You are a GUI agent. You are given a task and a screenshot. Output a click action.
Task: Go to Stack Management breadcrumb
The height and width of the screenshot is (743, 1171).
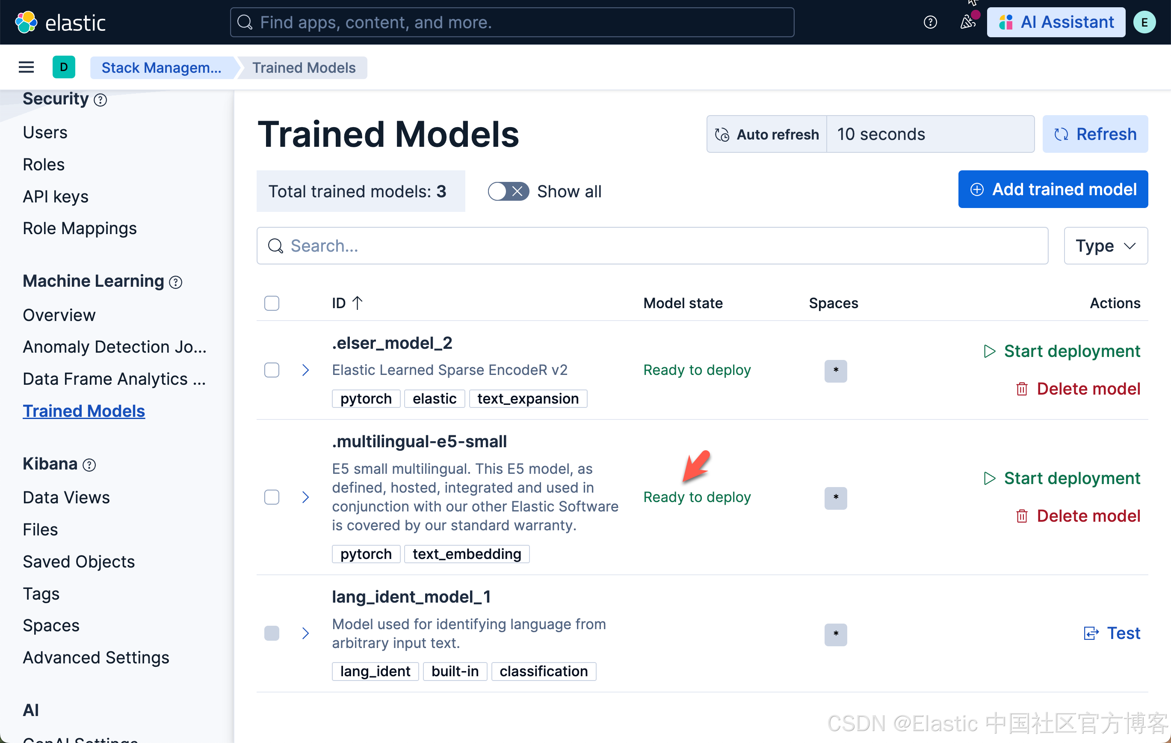point(161,67)
